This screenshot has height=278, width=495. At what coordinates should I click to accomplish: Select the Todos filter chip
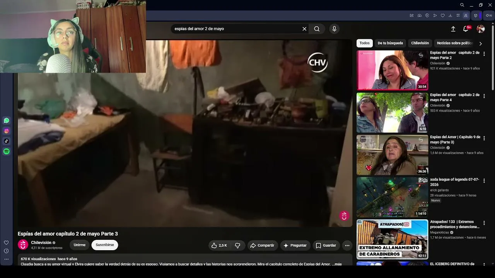tap(364, 43)
